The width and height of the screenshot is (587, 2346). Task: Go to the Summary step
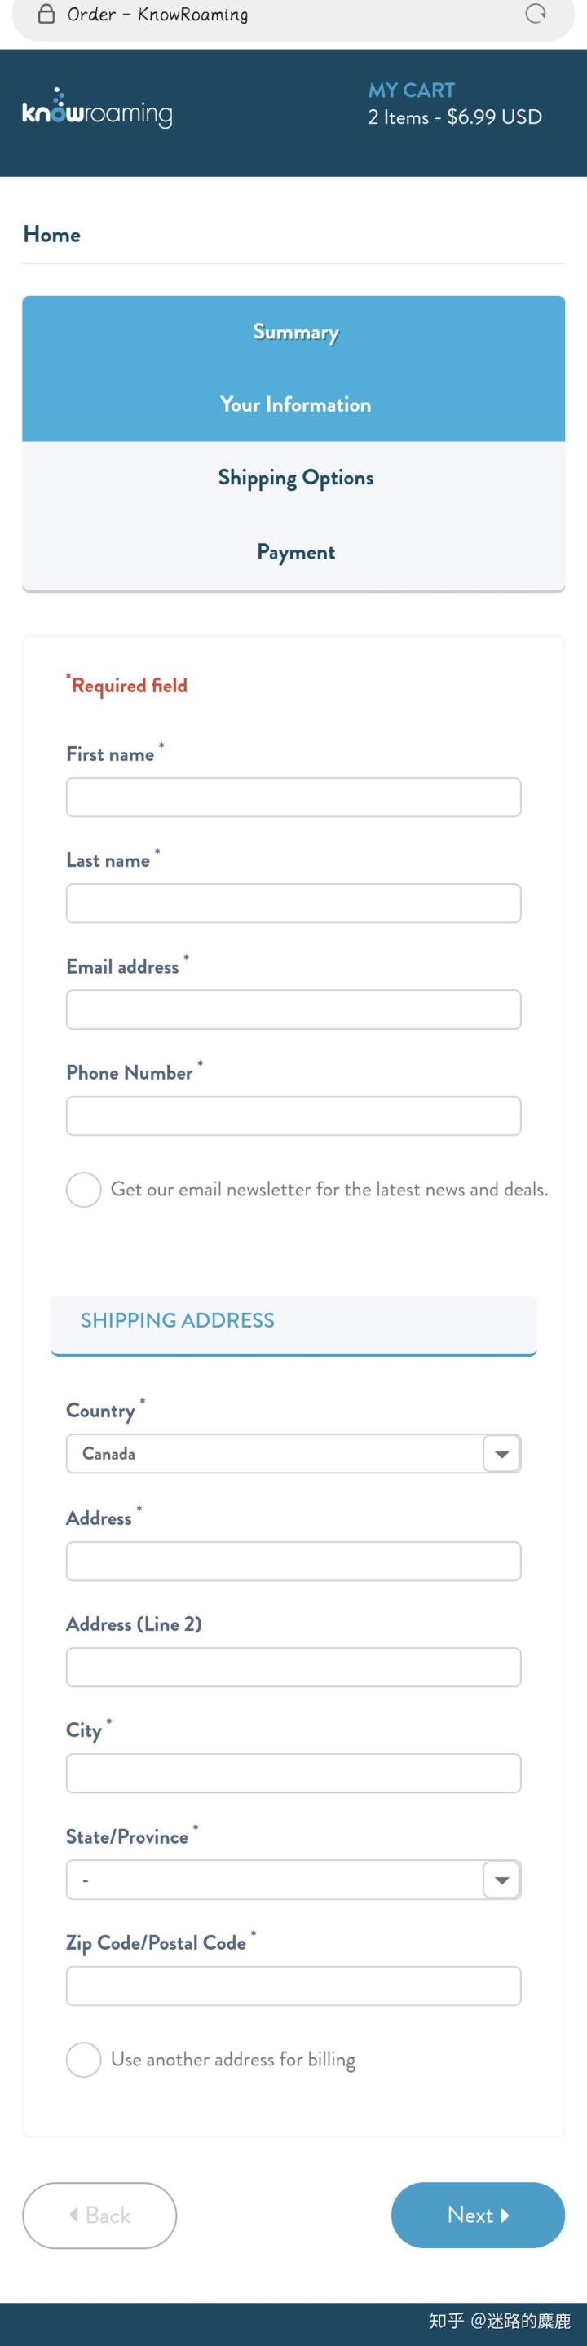pyautogui.click(x=295, y=333)
